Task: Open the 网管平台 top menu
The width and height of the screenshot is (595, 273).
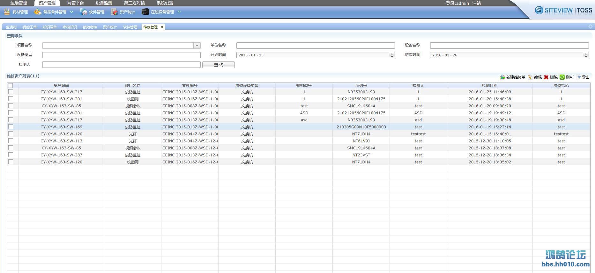Action: (x=76, y=3)
